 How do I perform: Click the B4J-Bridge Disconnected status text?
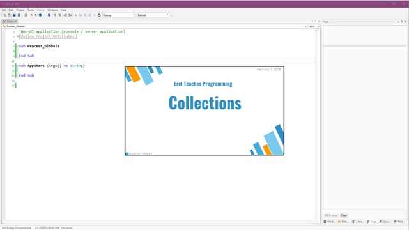(x=16, y=228)
